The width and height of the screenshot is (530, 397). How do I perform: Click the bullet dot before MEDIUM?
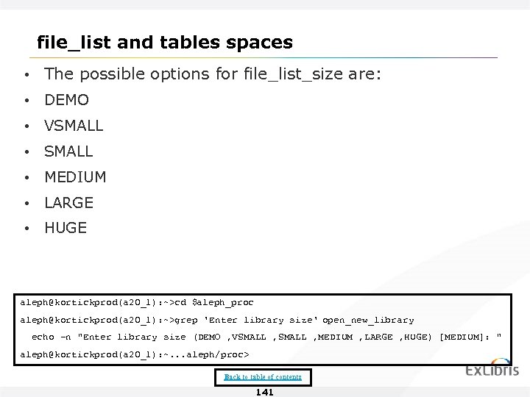(27, 178)
